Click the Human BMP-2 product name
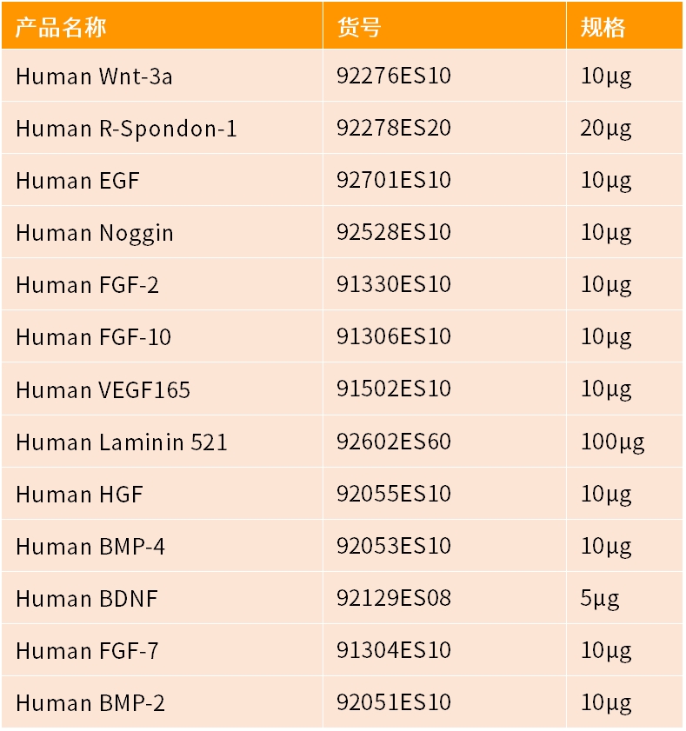The height and width of the screenshot is (731, 686). pyautogui.click(x=90, y=702)
